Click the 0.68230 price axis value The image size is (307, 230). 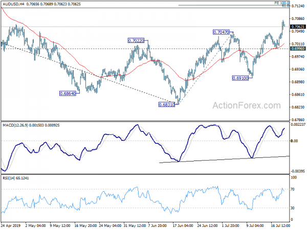298,107
